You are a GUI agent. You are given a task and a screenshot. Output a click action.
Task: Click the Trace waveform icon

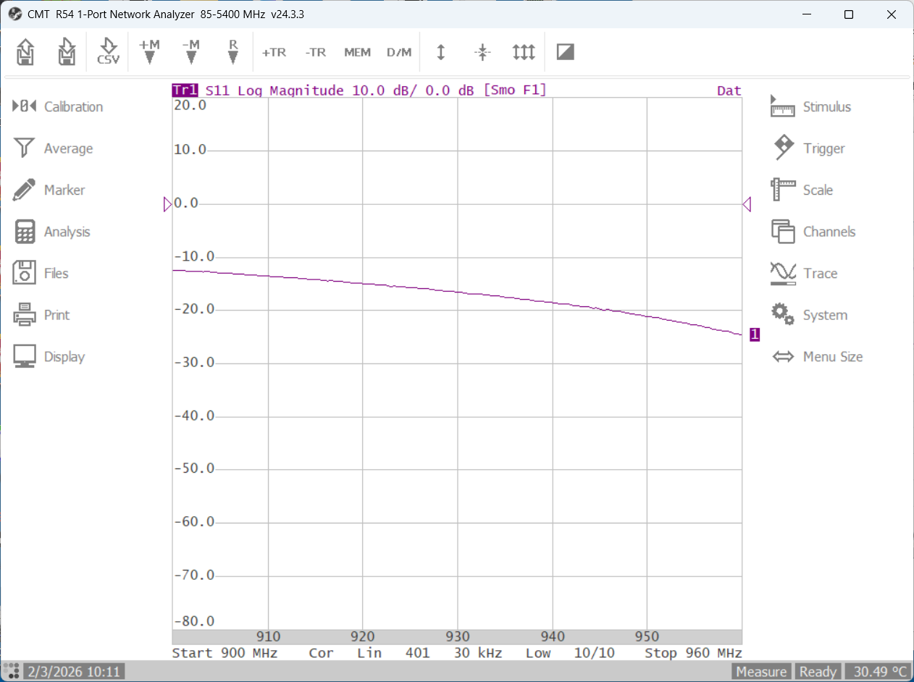click(783, 274)
